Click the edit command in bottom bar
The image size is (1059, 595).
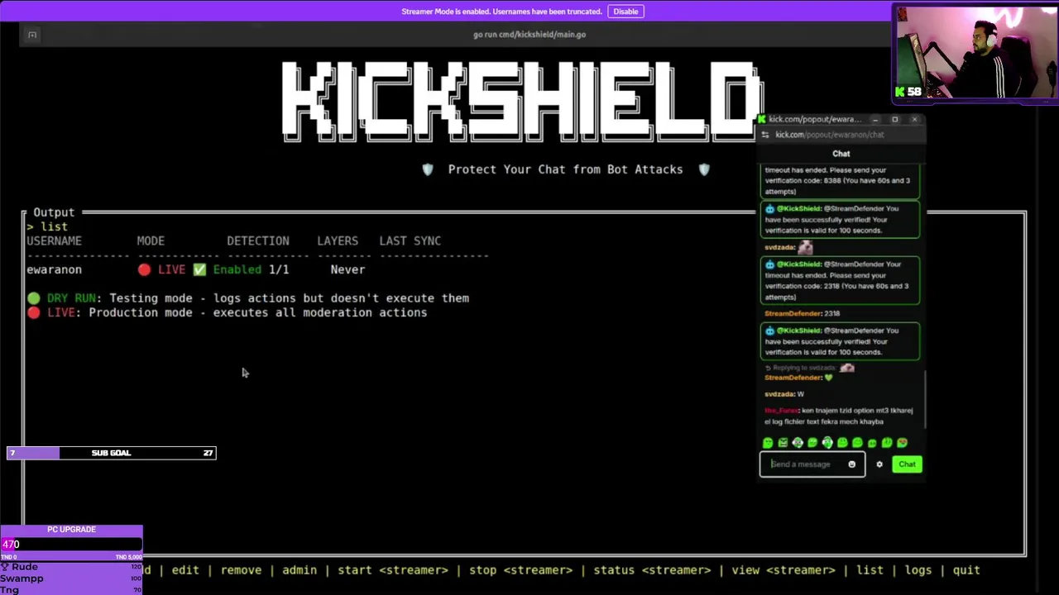point(185,570)
